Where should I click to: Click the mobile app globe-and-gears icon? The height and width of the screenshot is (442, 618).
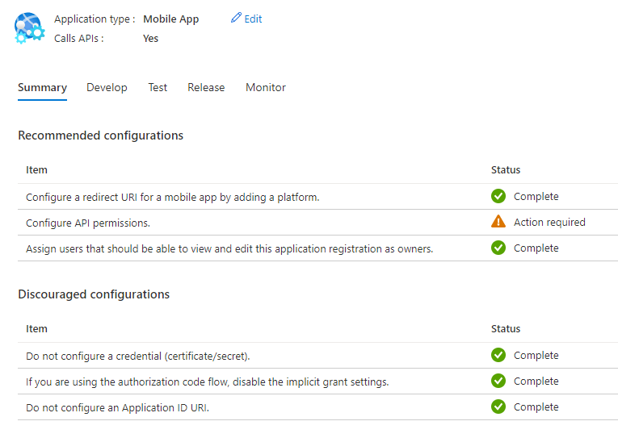[x=30, y=28]
